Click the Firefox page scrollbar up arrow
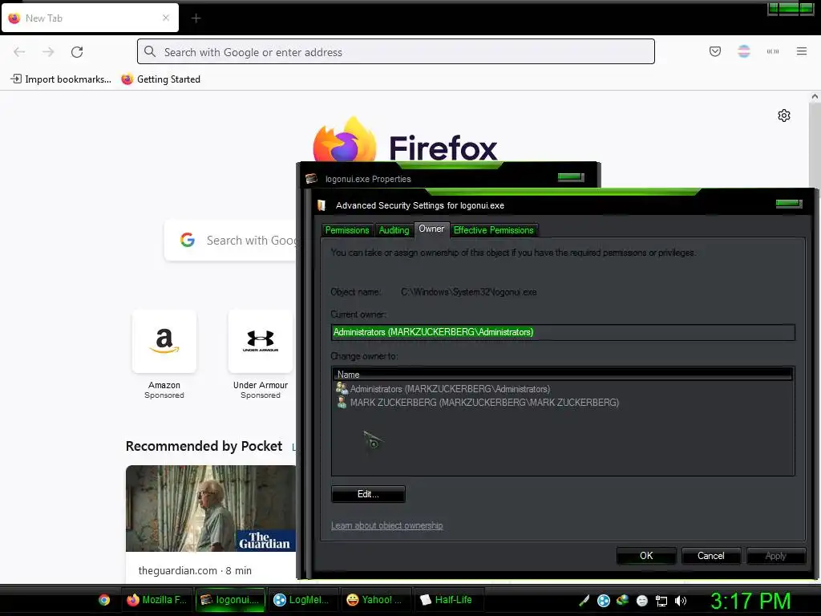821x616 pixels. click(815, 96)
